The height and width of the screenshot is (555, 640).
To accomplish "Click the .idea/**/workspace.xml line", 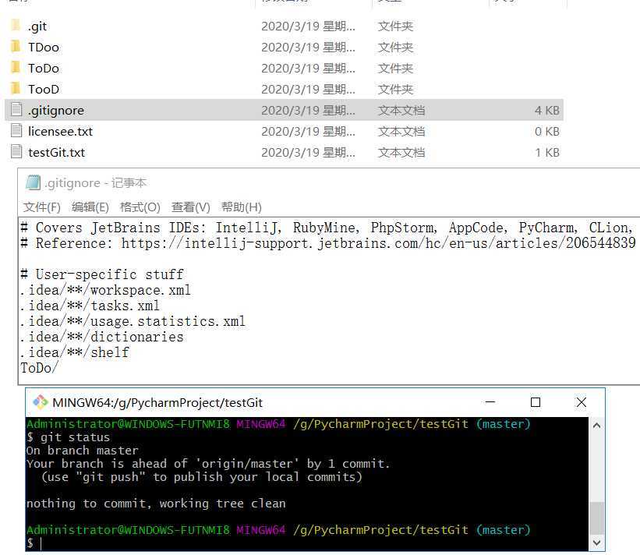I will (x=105, y=290).
